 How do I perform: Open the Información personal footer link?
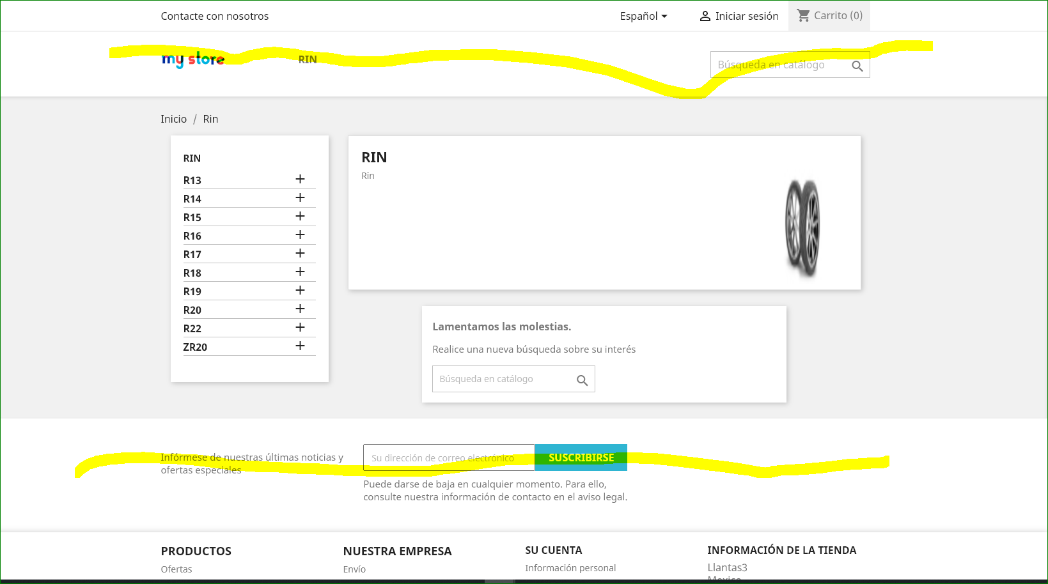(570, 568)
